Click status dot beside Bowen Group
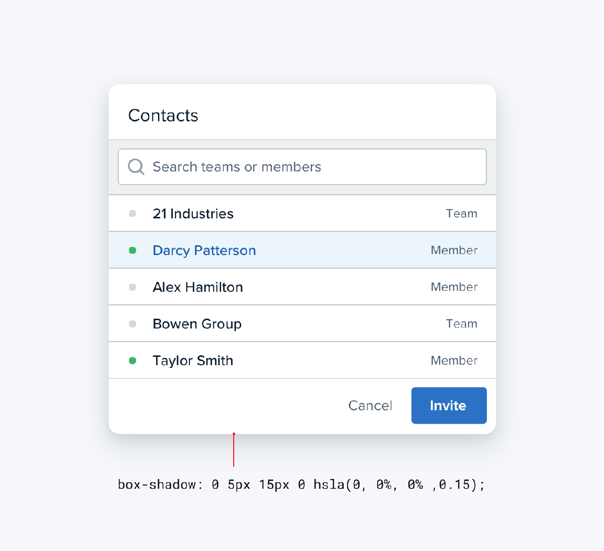Viewport: 604px width, 551px height. (132, 324)
